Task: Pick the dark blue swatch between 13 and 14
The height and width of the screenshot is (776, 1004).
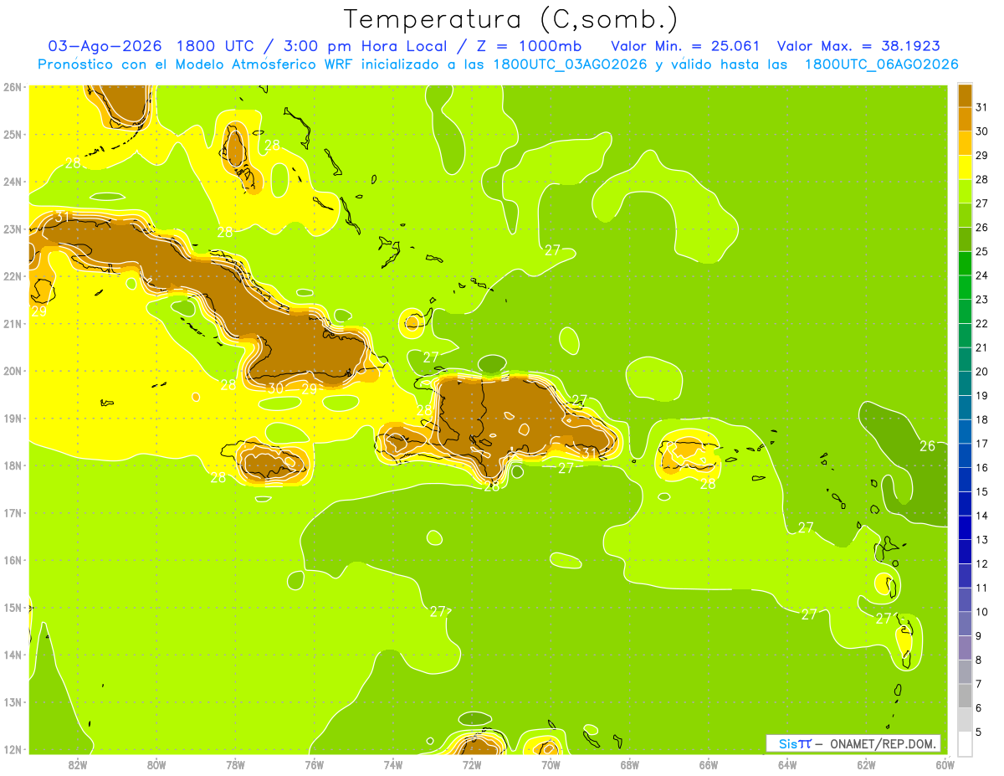Action: (x=966, y=527)
